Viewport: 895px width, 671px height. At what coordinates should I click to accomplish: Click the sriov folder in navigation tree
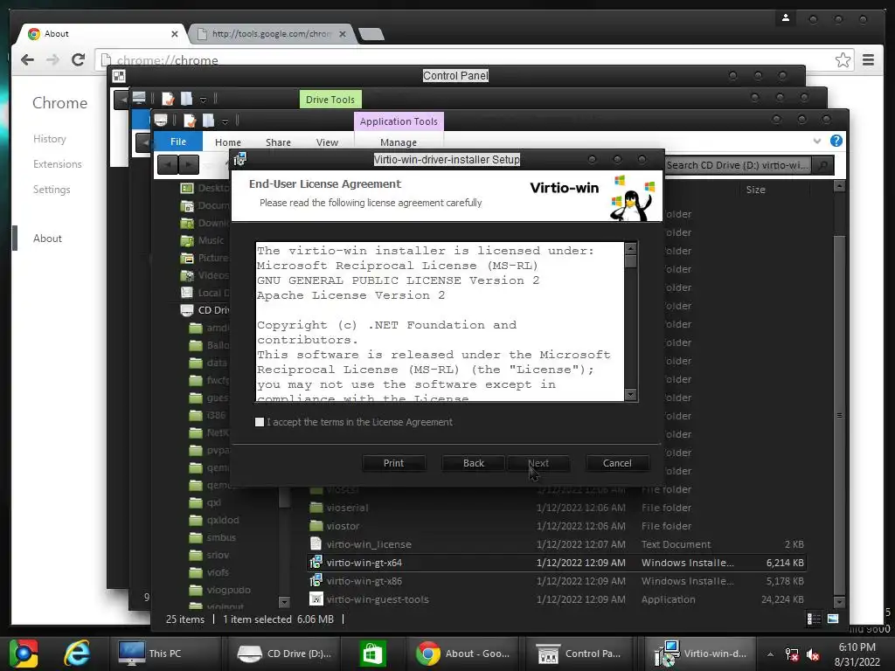click(218, 555)
